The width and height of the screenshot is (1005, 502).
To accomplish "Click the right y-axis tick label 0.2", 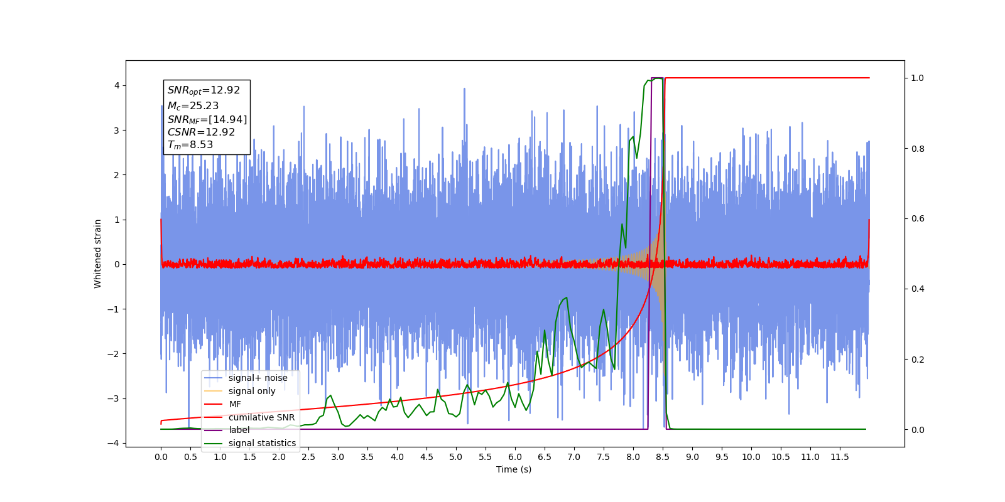I will (x=918, y=360).
